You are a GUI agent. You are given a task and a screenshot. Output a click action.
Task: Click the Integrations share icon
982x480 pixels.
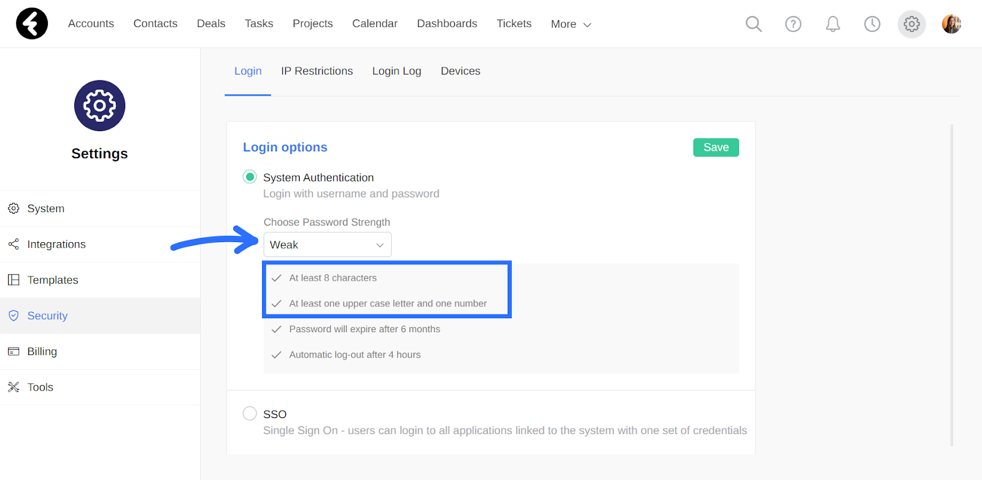tap(14, 244)
